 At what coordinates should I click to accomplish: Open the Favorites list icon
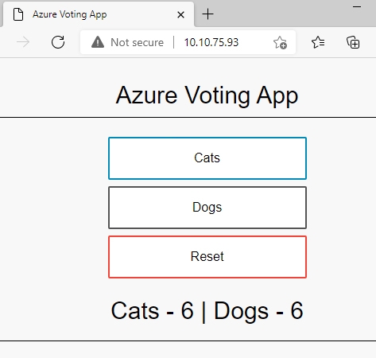click(318, 42)
